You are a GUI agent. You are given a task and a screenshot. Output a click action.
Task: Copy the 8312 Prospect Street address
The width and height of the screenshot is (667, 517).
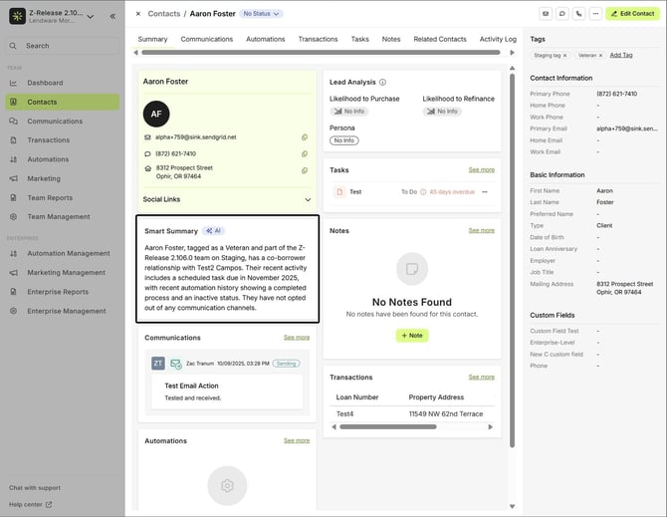pos(305,170)
